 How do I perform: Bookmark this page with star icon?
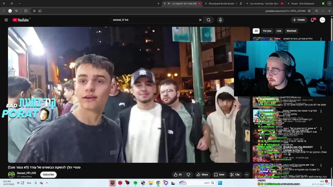(34, 11)
